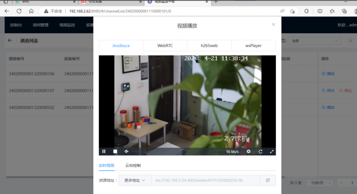Pause the live video stream
The image size is (357, 194).
(104, 152)
